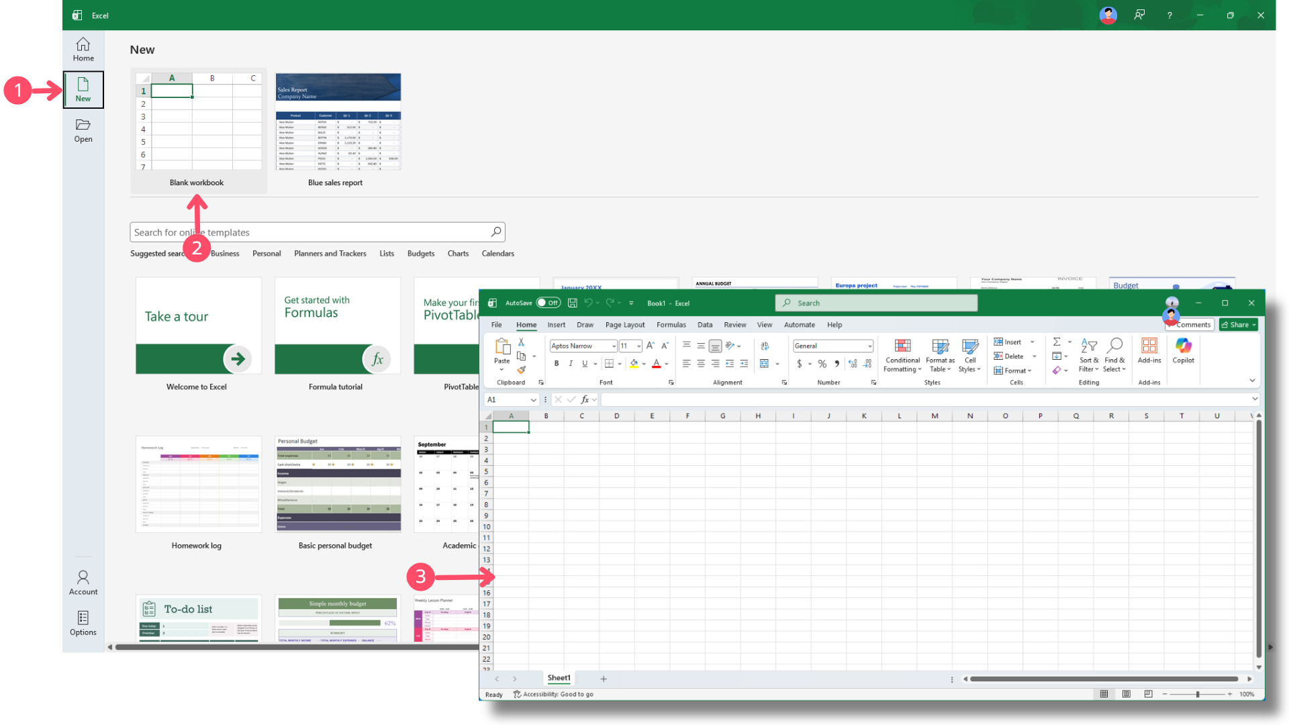Toggle Italic formatting
The image size is (1289, 725).
571,363
